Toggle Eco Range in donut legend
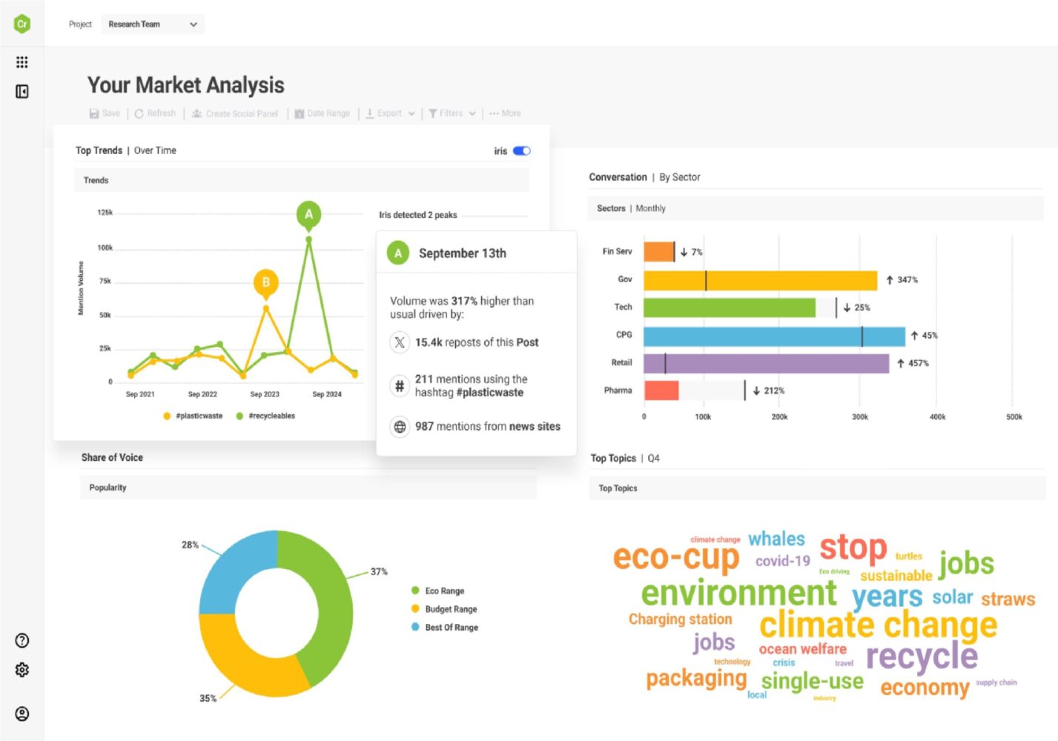The width and height of the screenshot is (1058, 741). tap(438, 591)
